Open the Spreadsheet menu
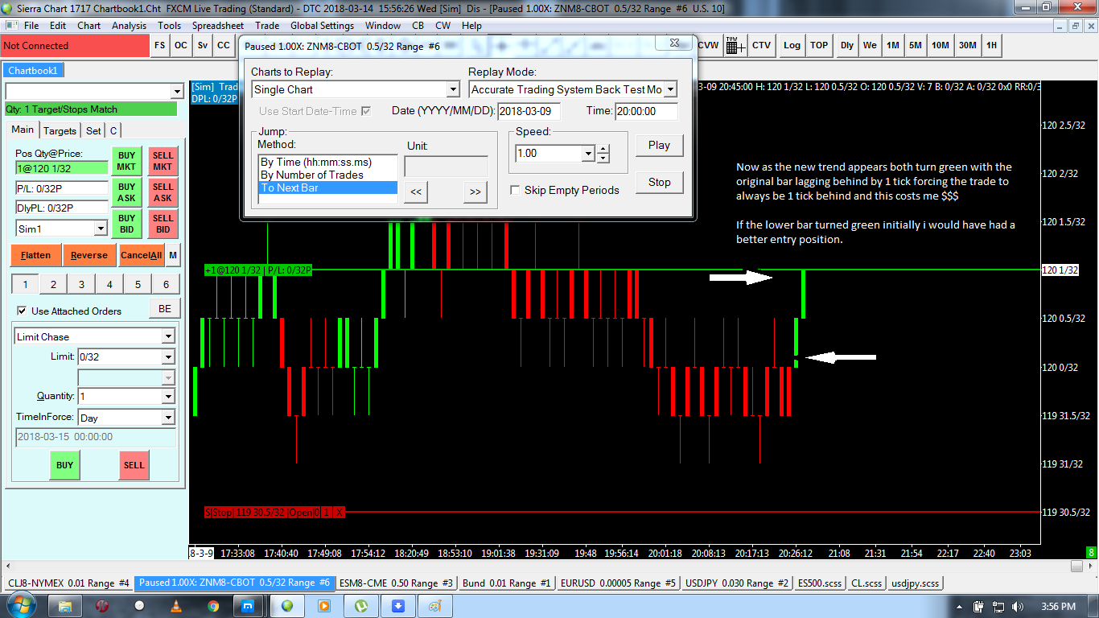The image size is (1099, 618). 217,26
